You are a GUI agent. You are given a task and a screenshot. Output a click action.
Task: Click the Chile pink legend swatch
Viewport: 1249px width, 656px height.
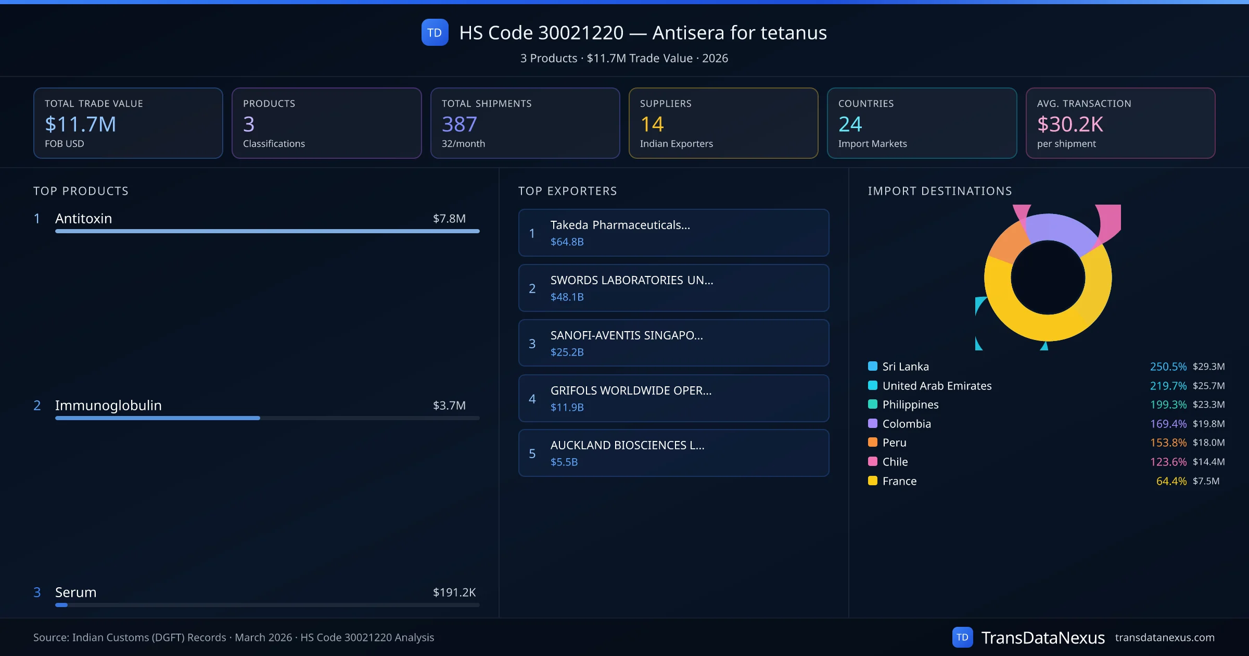(873, 461)
